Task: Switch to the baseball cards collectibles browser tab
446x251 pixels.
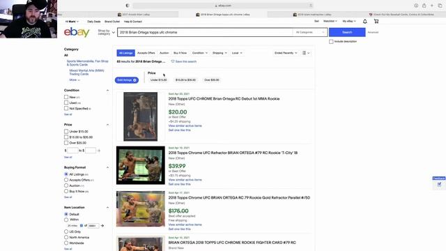Action: (401, 14)
